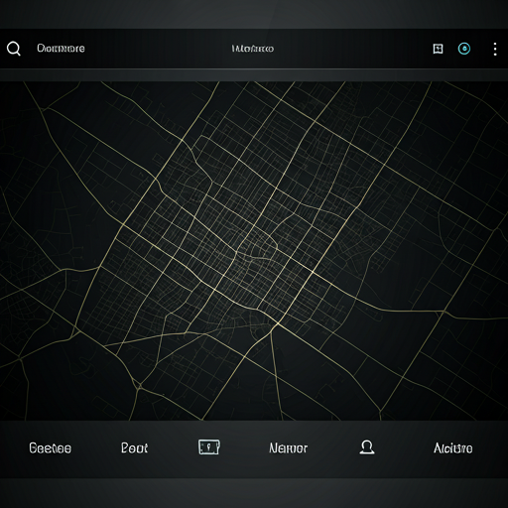The image size is (508, 508).
Task: Select the Nemor item in the bottom navigation
Action: (288, 448)
